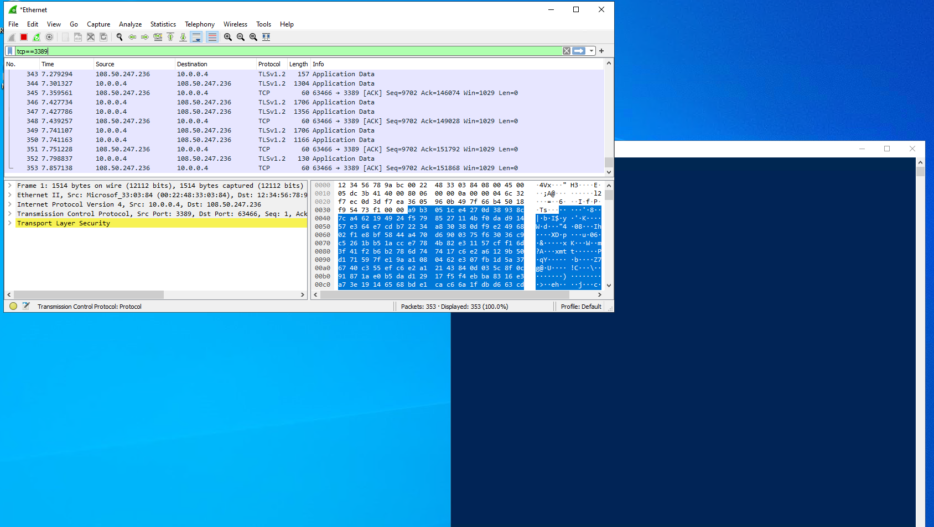This screenshot has width=934, height=527.
Task: Go to the last packet
Action: pyautogui.click(x=183, y=36)
